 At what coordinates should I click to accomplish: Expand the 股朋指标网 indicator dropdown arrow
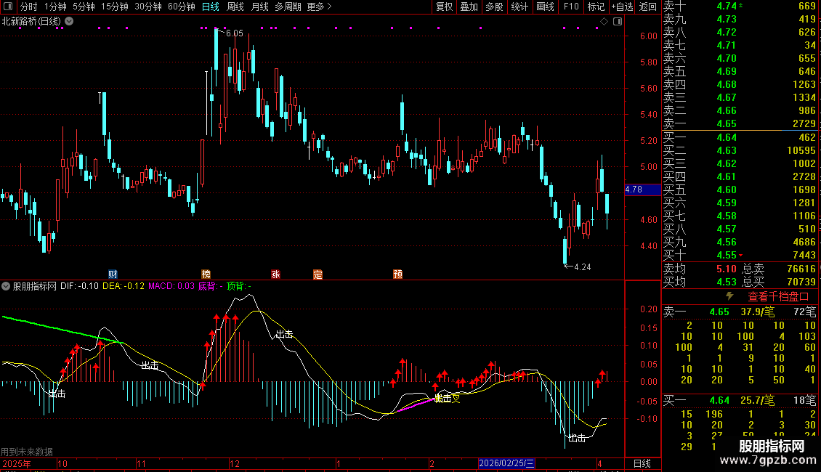7,286
